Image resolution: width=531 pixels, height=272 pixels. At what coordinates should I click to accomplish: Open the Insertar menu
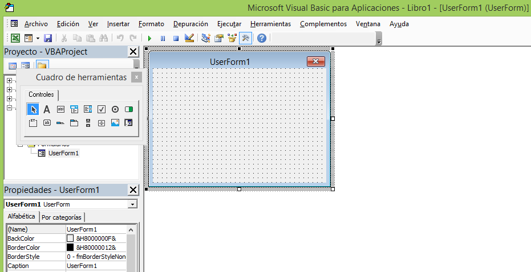[x=118, y=24]
